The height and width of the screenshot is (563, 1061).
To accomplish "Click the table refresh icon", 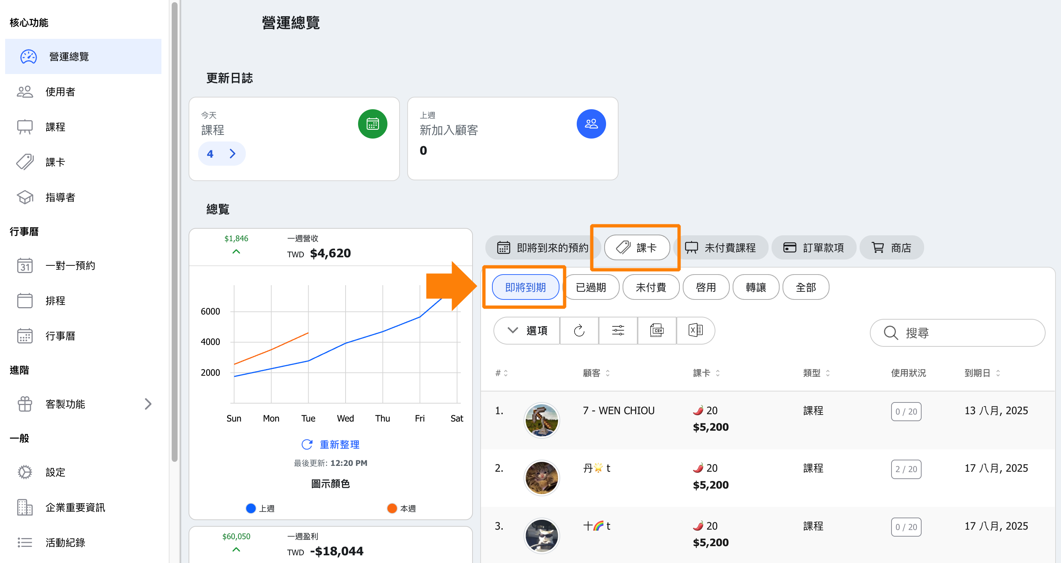I will tap(579, 331).
